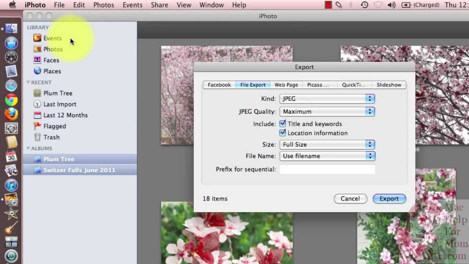Viewport: 469px width, 264px height.
Task: Toggle Title and keywords checkbox
Action: click(282, 124)
